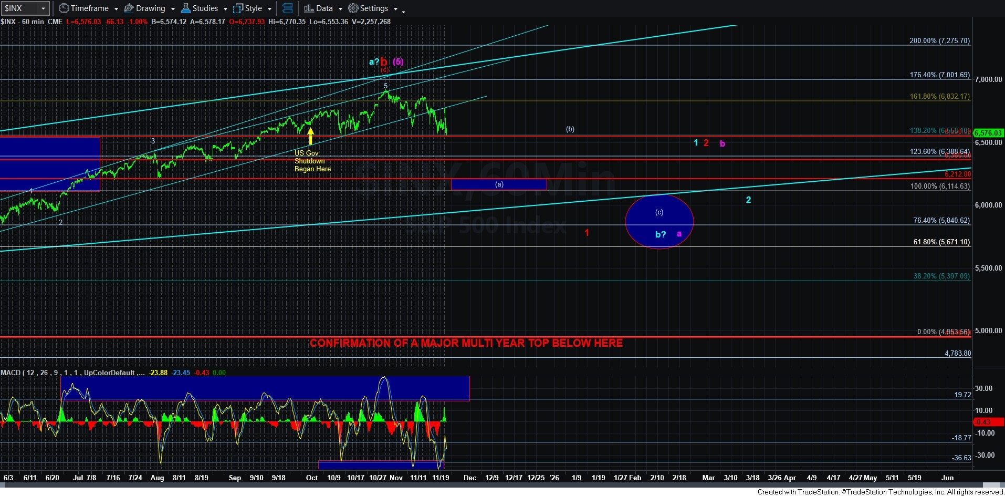The height and width of the screenshot is (496, 1005).
Task: Open the toolbar overflow arrow after Settings
Action: click(x=403, y=11)
